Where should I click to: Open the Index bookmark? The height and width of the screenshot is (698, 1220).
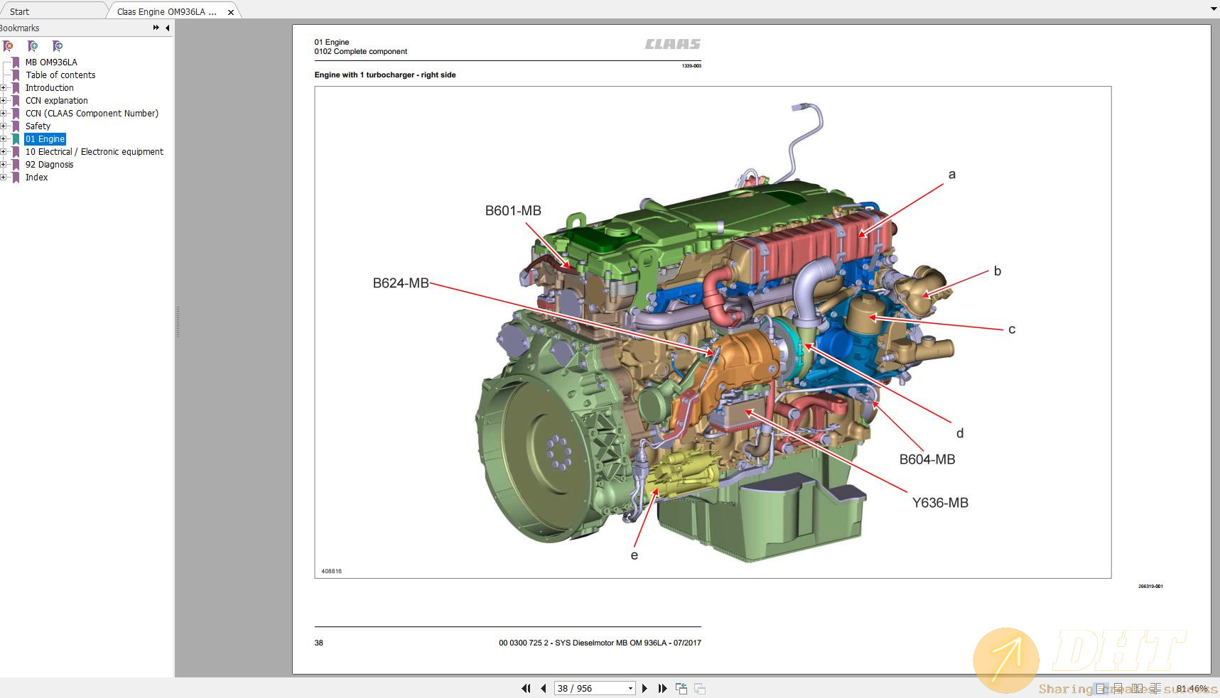37,178
